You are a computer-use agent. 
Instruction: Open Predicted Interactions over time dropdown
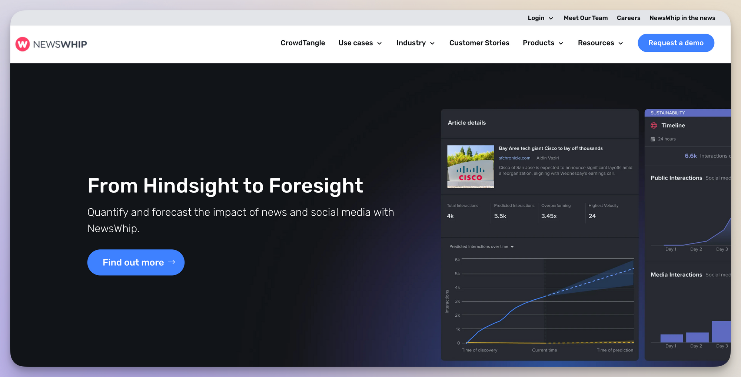[481, 246]
